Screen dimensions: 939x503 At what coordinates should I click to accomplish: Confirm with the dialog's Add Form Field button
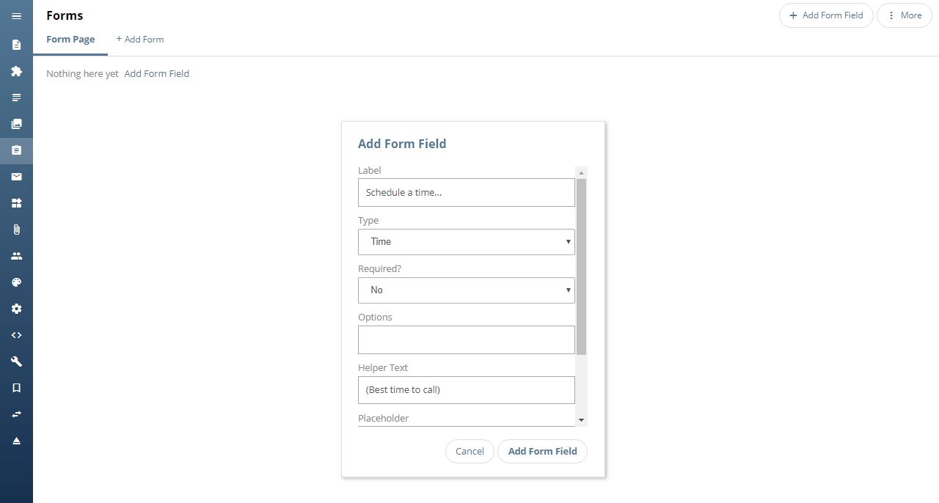coord(543,452)
